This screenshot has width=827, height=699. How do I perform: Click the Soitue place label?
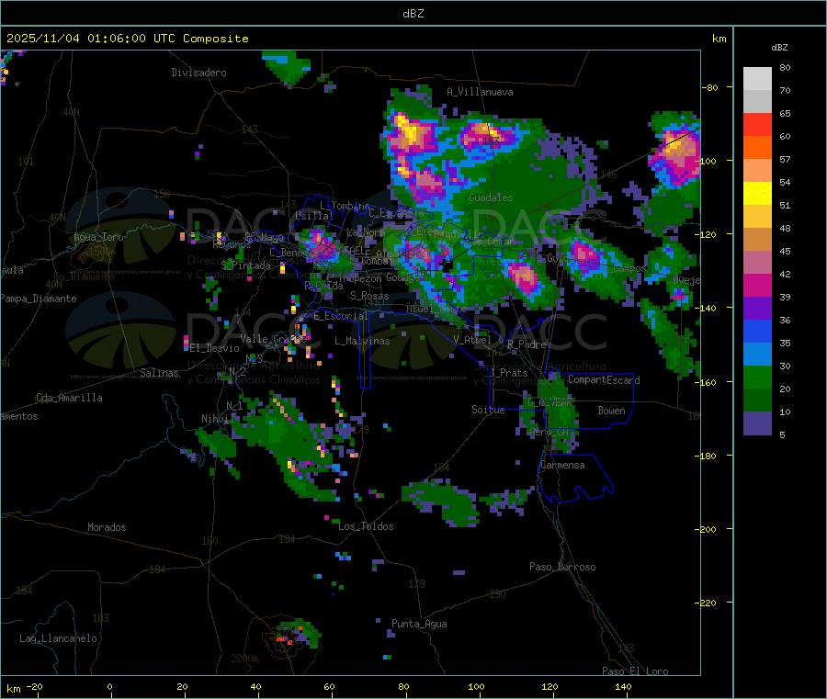coord(488,410)
